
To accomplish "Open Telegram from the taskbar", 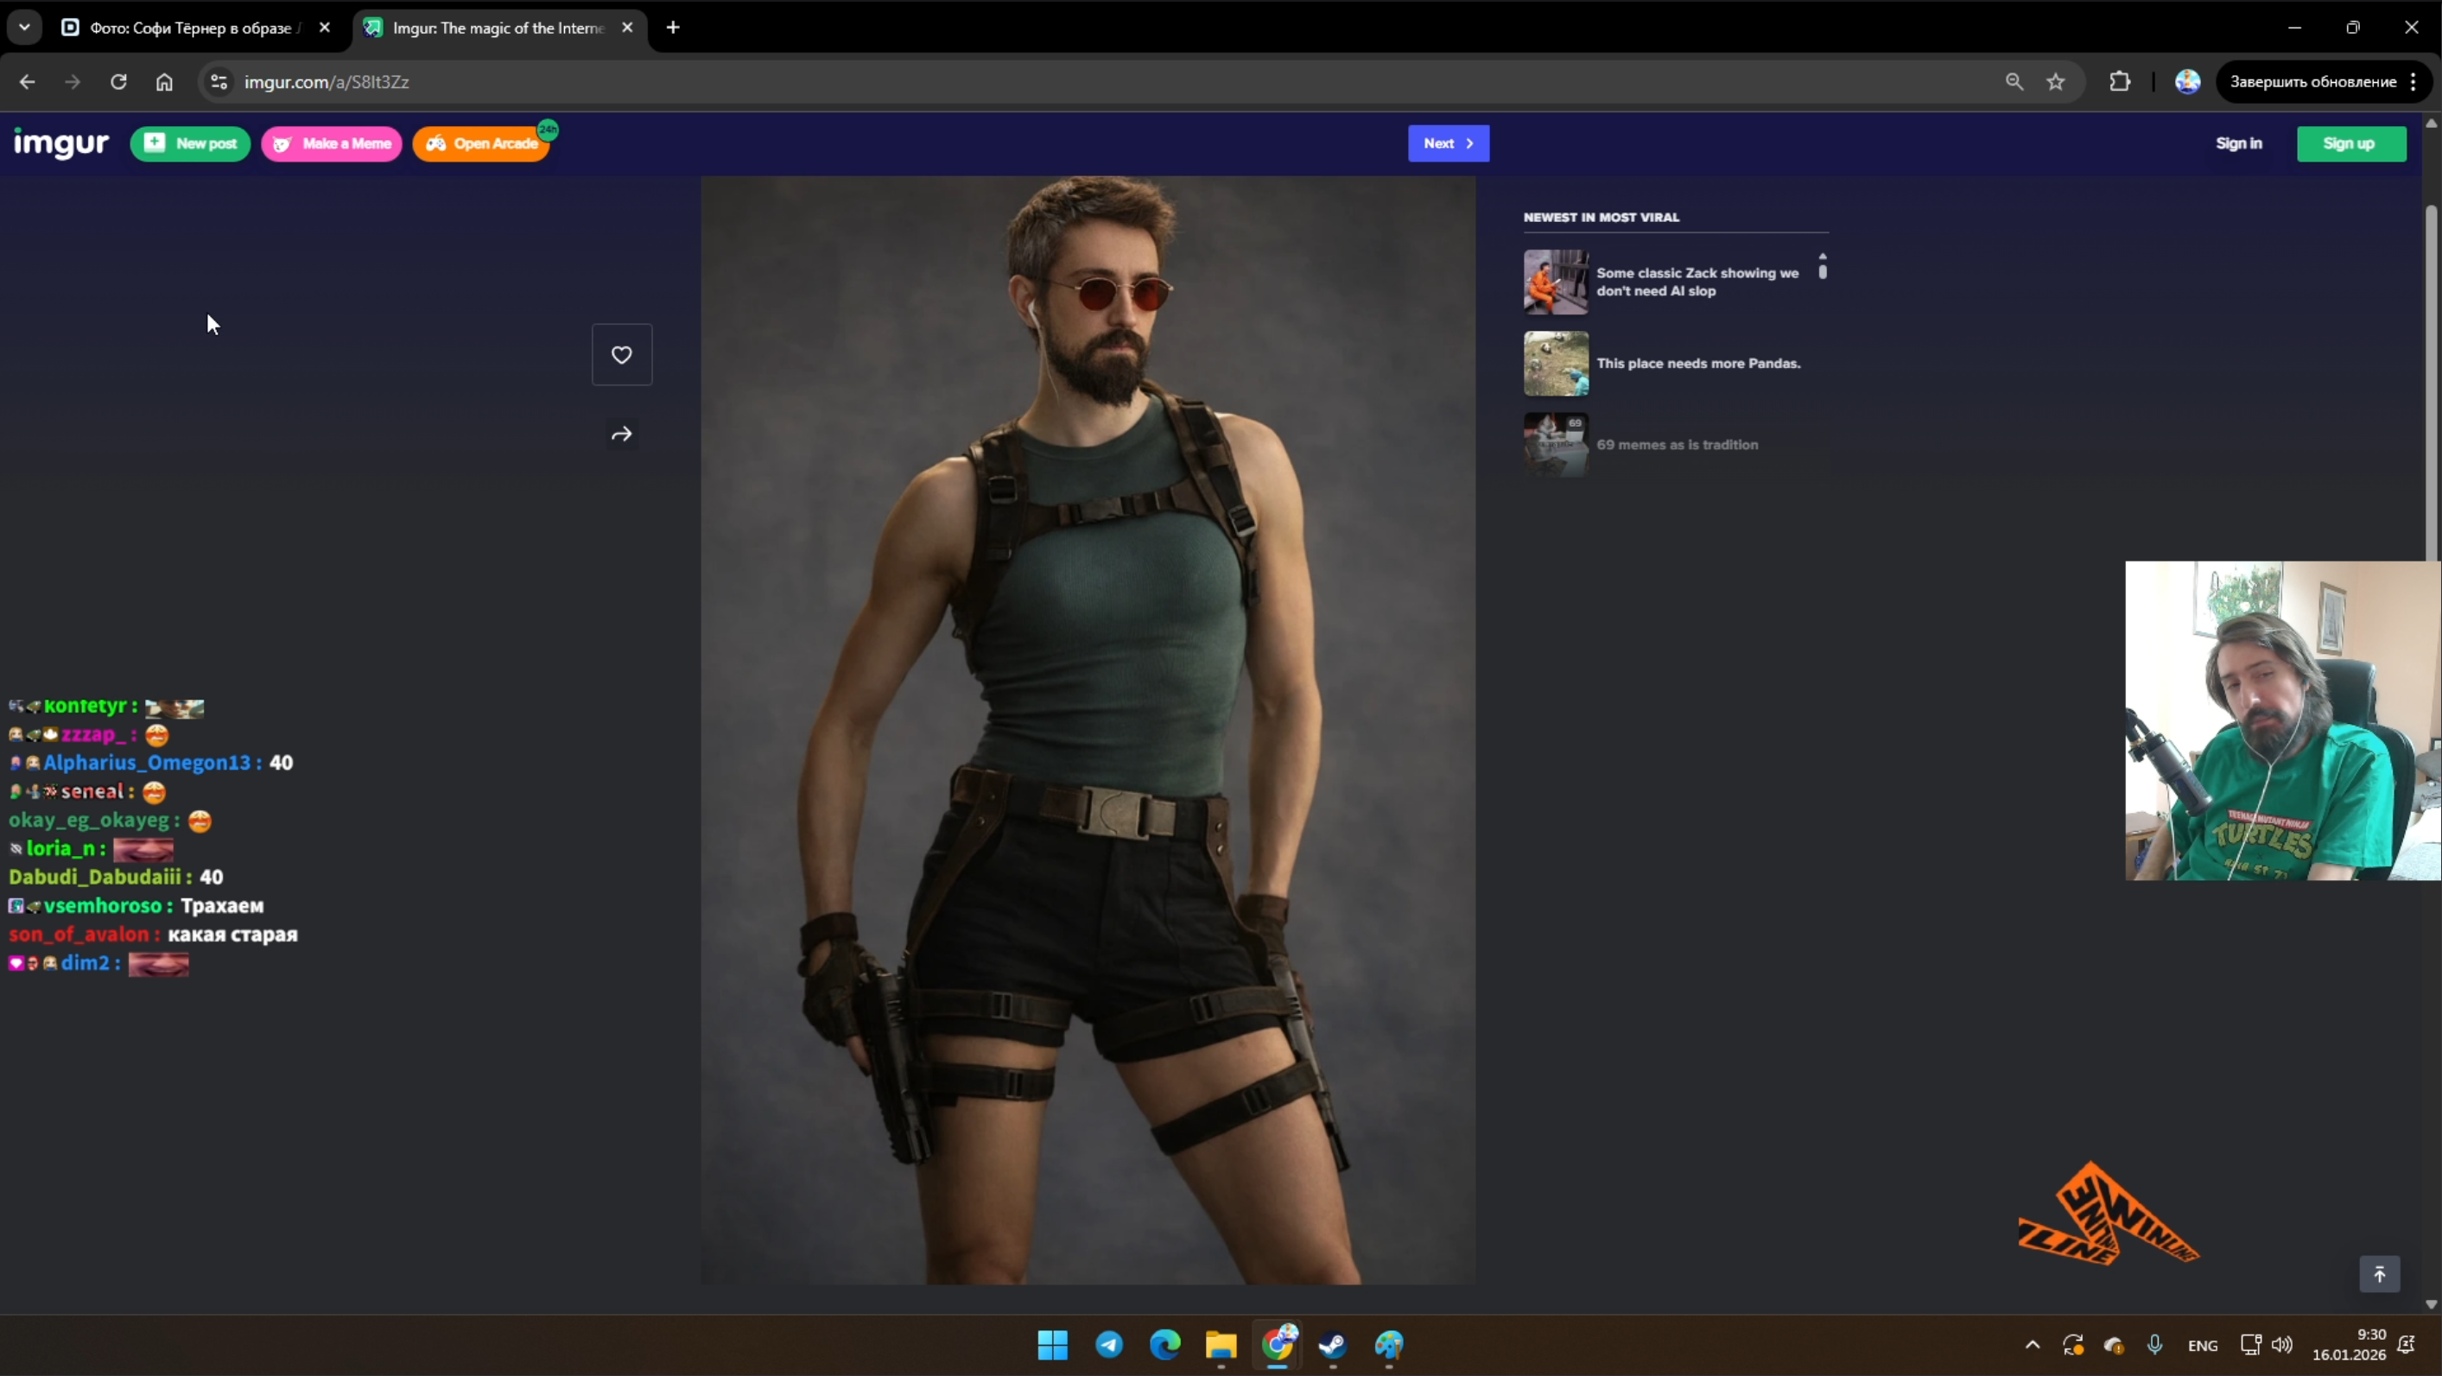I will 1109,1344.
